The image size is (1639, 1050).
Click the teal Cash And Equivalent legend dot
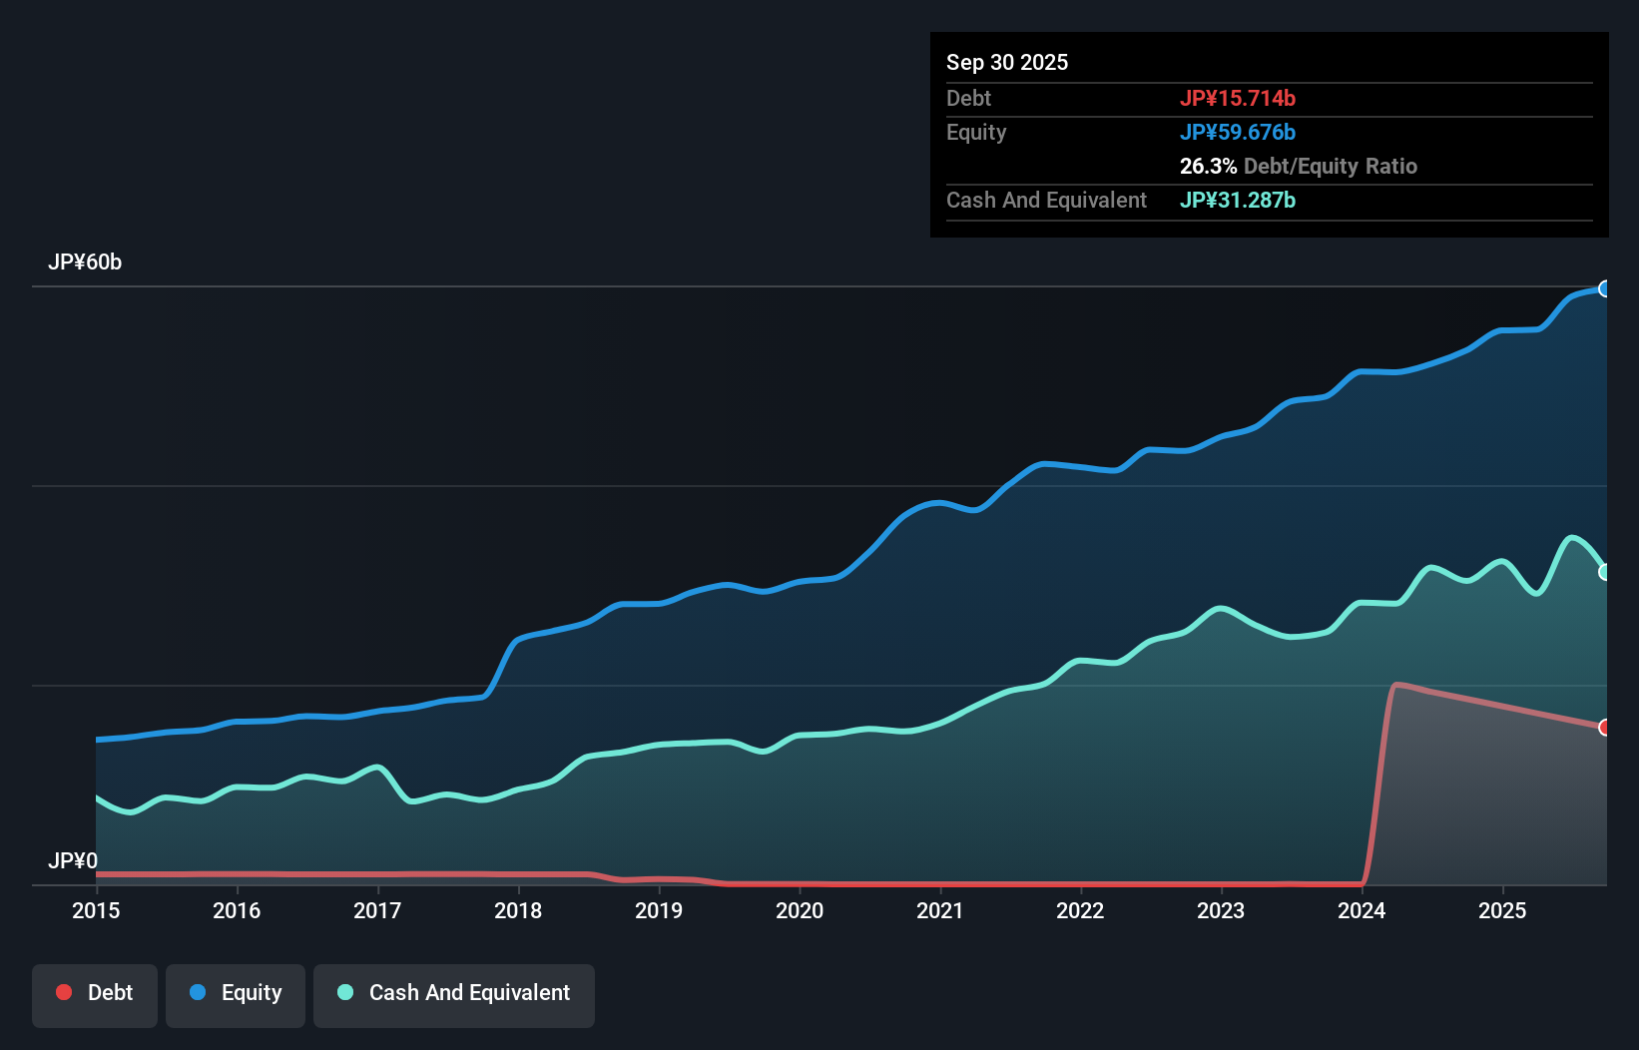344,992
